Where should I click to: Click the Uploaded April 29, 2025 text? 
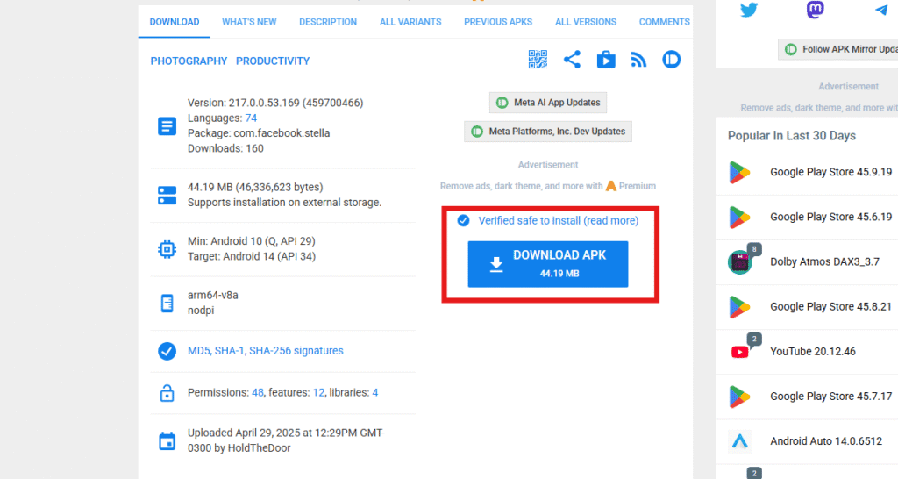[x=286, y=440]
